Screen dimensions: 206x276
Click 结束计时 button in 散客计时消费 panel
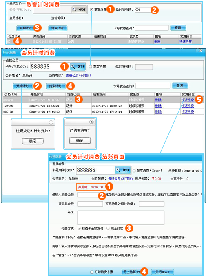point(58,28)
